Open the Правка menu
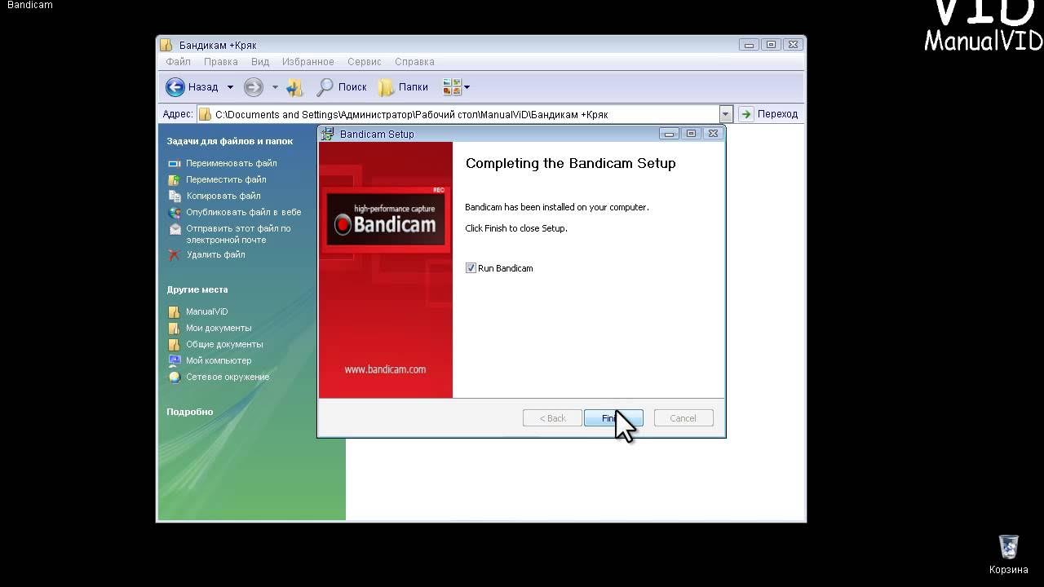The image size is (1044, 587). coord(221,62)
